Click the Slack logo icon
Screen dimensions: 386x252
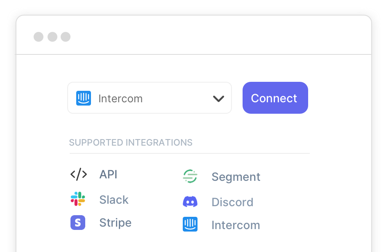[78, 199]
